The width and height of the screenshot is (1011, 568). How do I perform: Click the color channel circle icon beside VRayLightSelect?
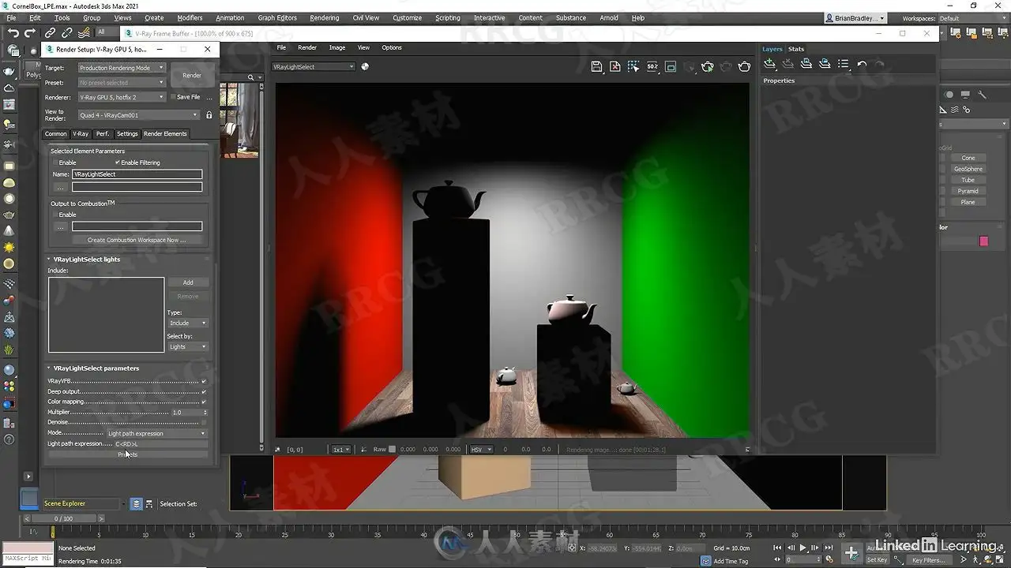(x=365, y=66)
